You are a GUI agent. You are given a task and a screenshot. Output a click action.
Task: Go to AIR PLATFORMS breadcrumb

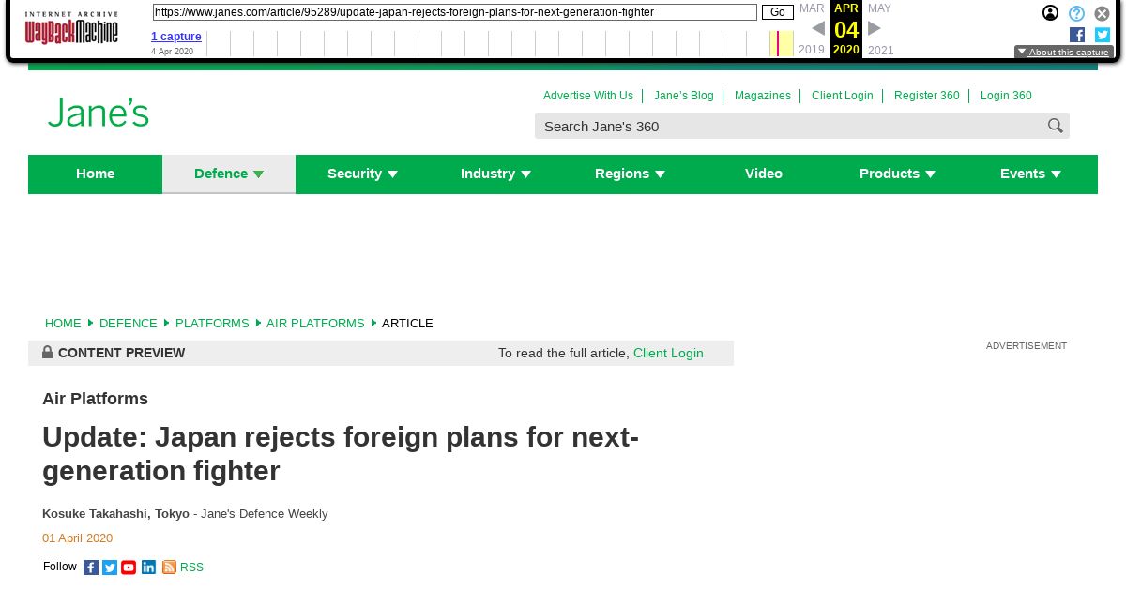pyautogui.click(x=315, y=323)
